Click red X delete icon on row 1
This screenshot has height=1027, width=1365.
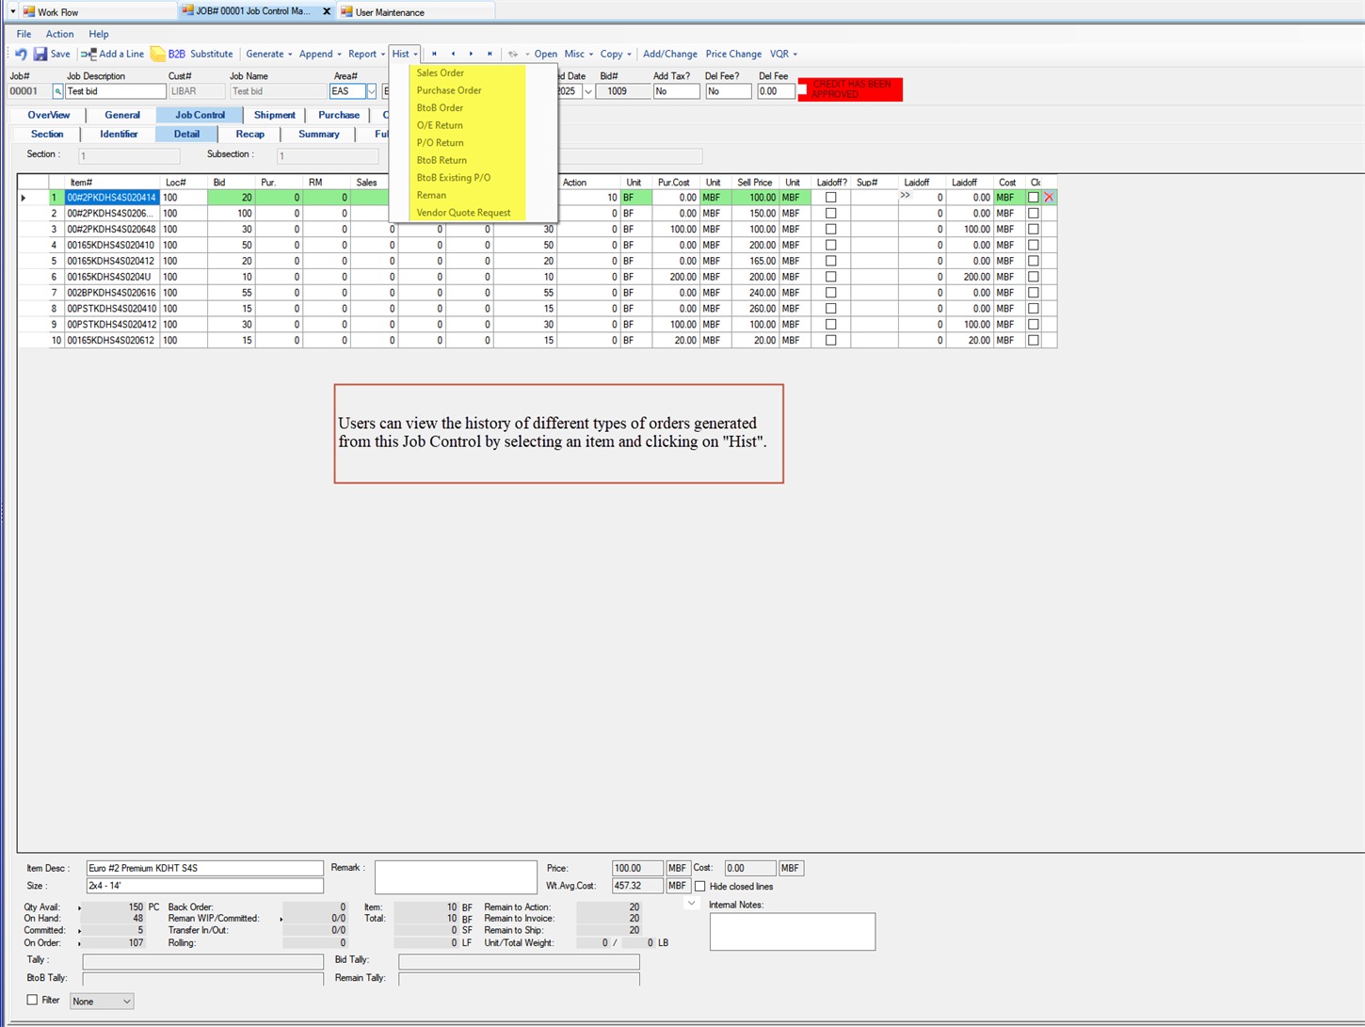click(x=1049, y=198)
